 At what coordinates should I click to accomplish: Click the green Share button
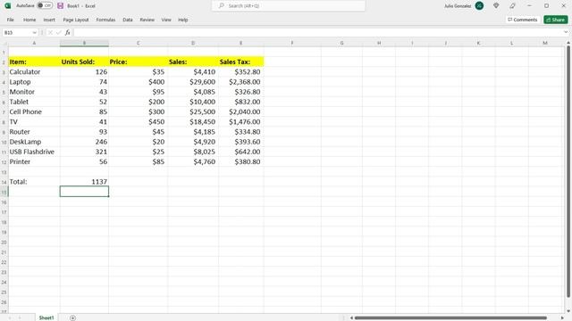click(556, 20)
